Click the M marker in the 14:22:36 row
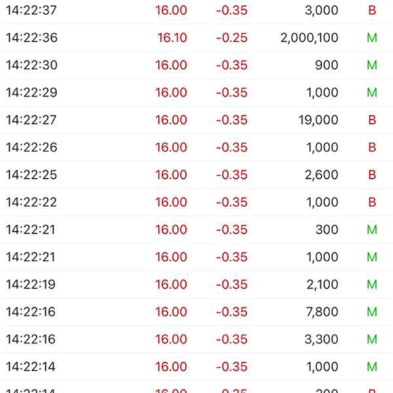The width and height of the screenshot is (393, 393). 372,38
